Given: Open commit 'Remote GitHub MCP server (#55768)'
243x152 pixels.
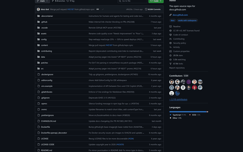Looking at the screenshot, I should coord(105,28).
